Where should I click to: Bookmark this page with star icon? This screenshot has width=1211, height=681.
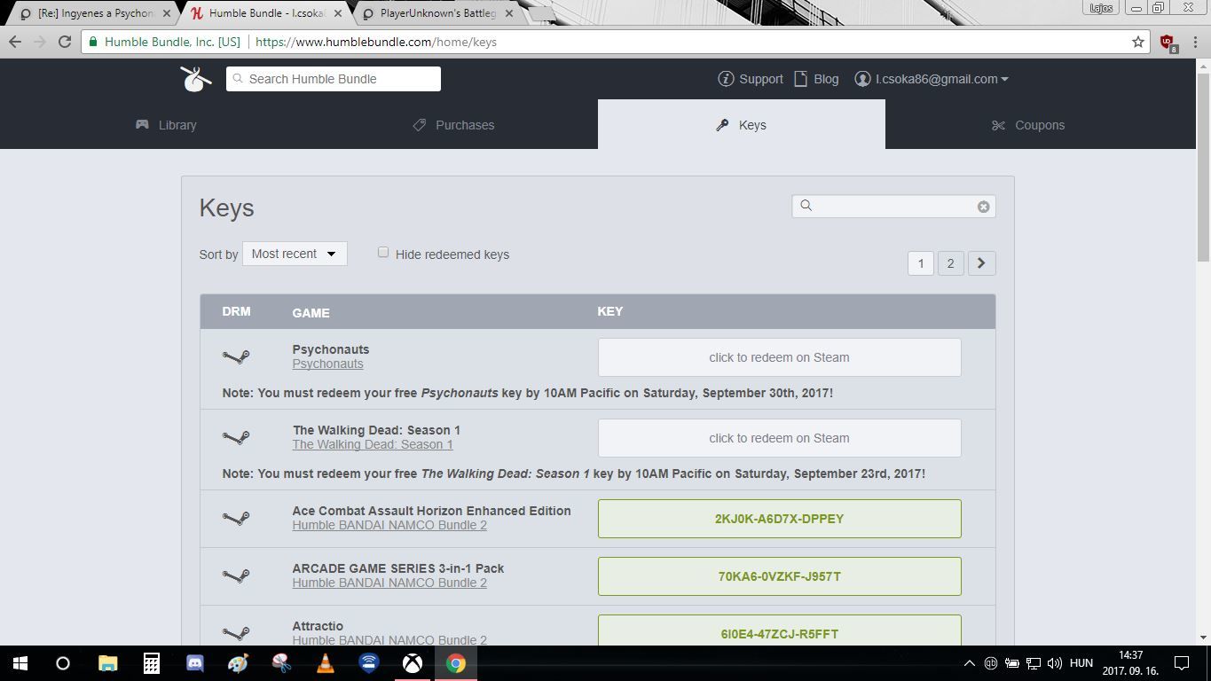click(x=1138, y=42)
